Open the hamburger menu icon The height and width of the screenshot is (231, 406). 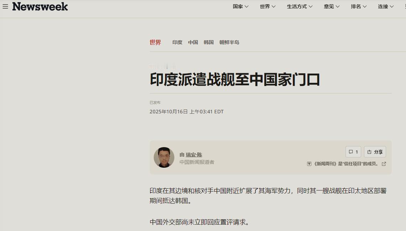pyautogui.click(x=5, y=6)
